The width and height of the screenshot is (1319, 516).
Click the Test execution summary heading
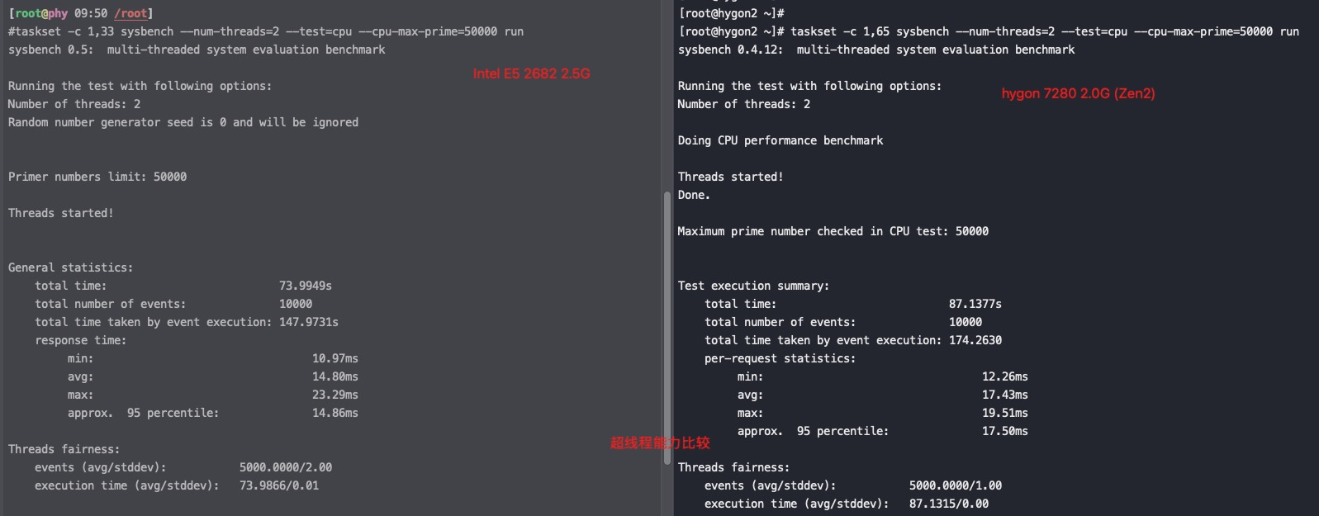point(753,286)
